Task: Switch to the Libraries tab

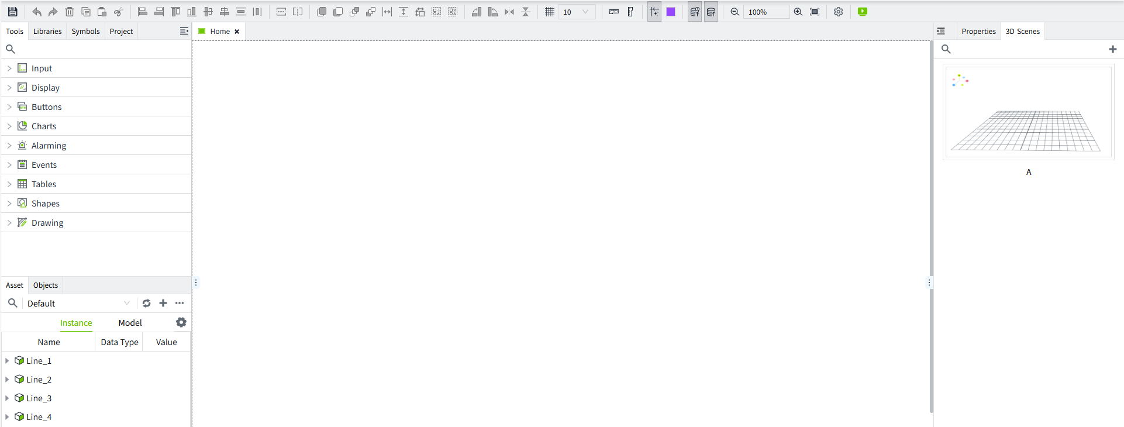Action: click(x=47, y=32)
